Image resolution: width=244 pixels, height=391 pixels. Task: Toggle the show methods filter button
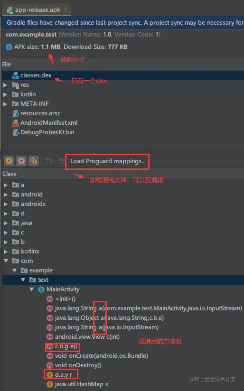21,161
